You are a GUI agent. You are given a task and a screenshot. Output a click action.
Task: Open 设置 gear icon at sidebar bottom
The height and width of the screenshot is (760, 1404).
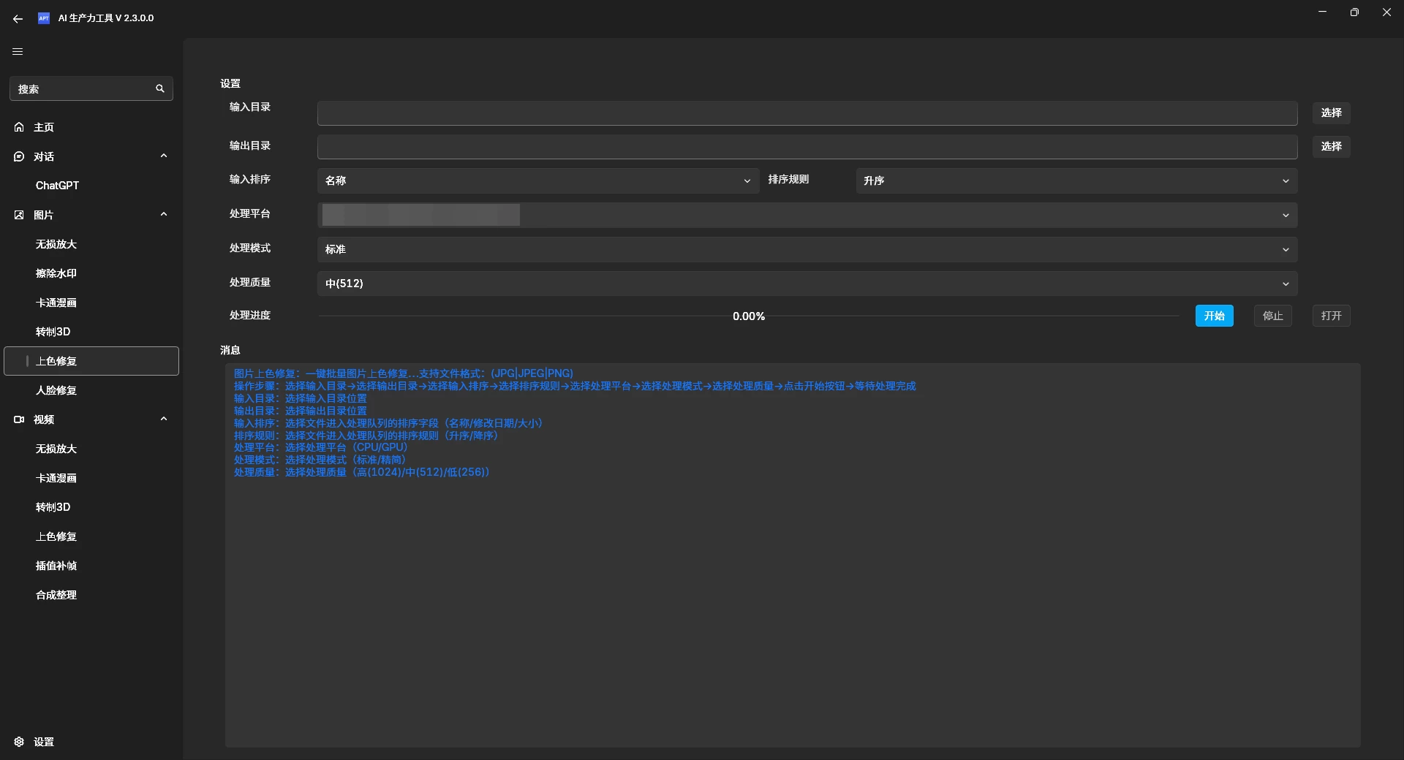pyautogui.click(x=19, y=742)
